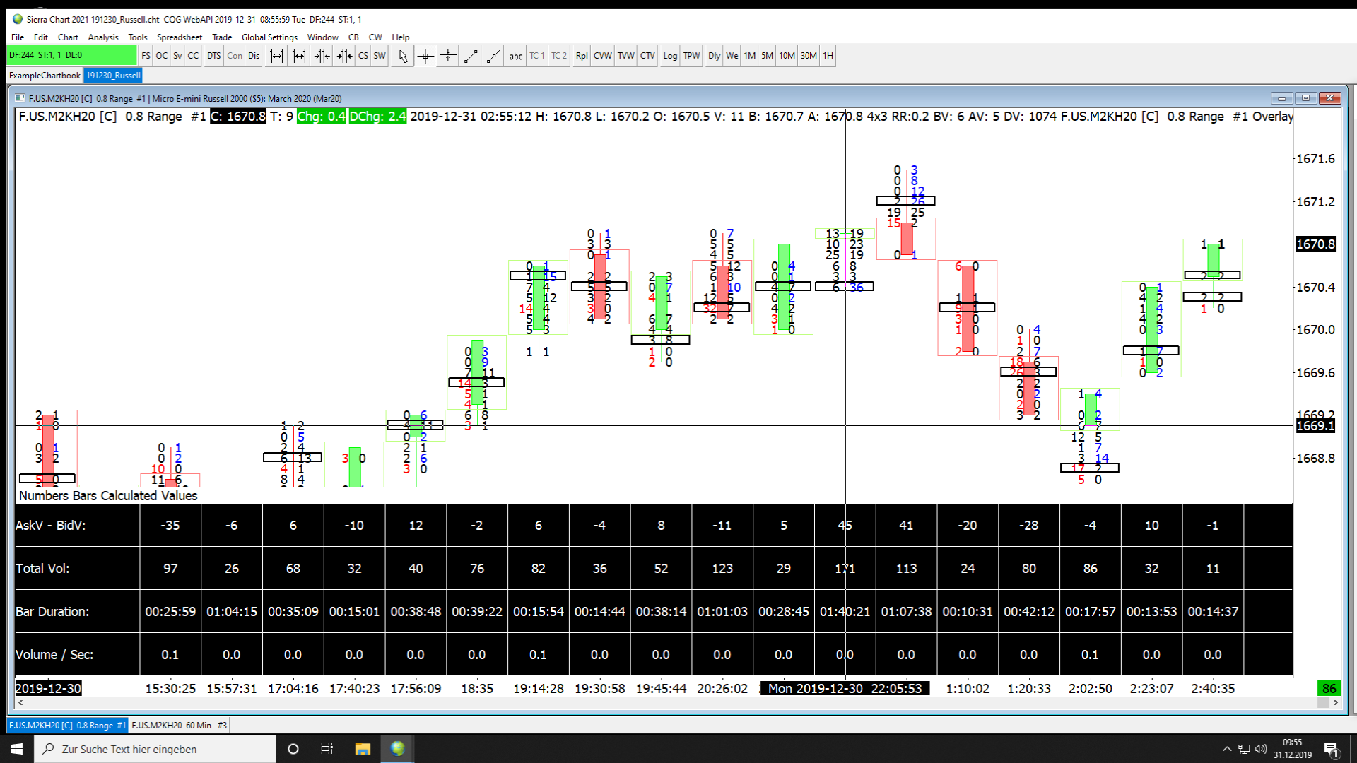Switch to the F.US.M2KH20 60 Min chart tab

pyautogui.click(x=180, y=725)
